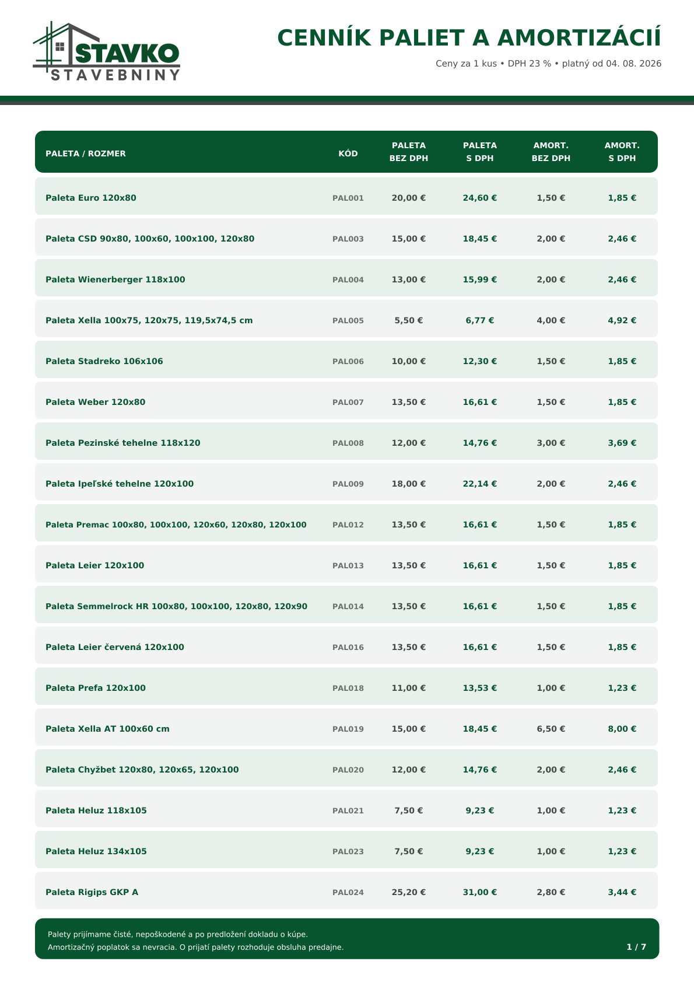
Task: Select 'Paleta Wienerberger 118x100'
Action: 115,279
